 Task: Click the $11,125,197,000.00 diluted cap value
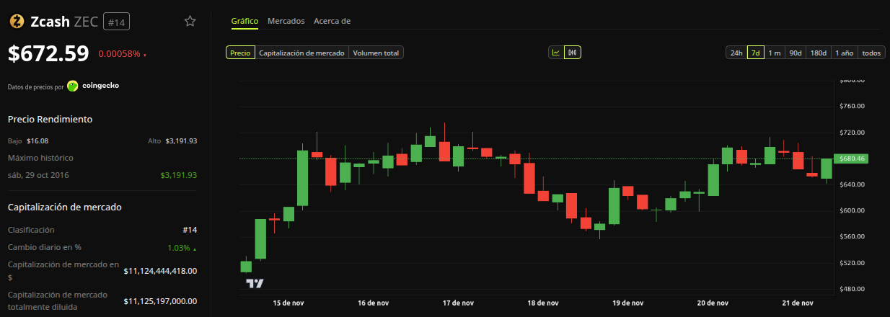[160, 300]
